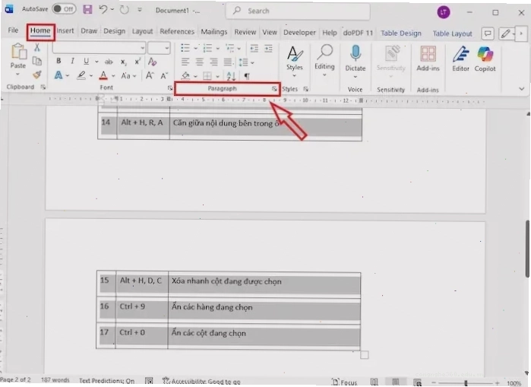
Task: Open the Table Layout tab
Action: pyautogui.click(x=452, y=33)
